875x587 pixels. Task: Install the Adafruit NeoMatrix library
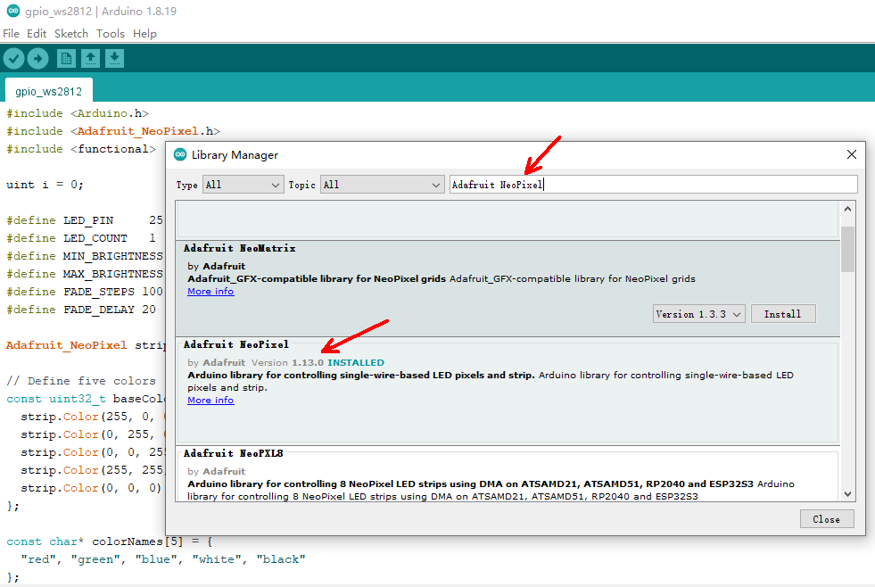(782, 314)
